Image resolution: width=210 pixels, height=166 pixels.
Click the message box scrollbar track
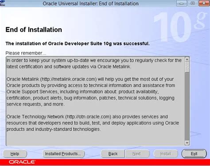(x=187, y=106)
